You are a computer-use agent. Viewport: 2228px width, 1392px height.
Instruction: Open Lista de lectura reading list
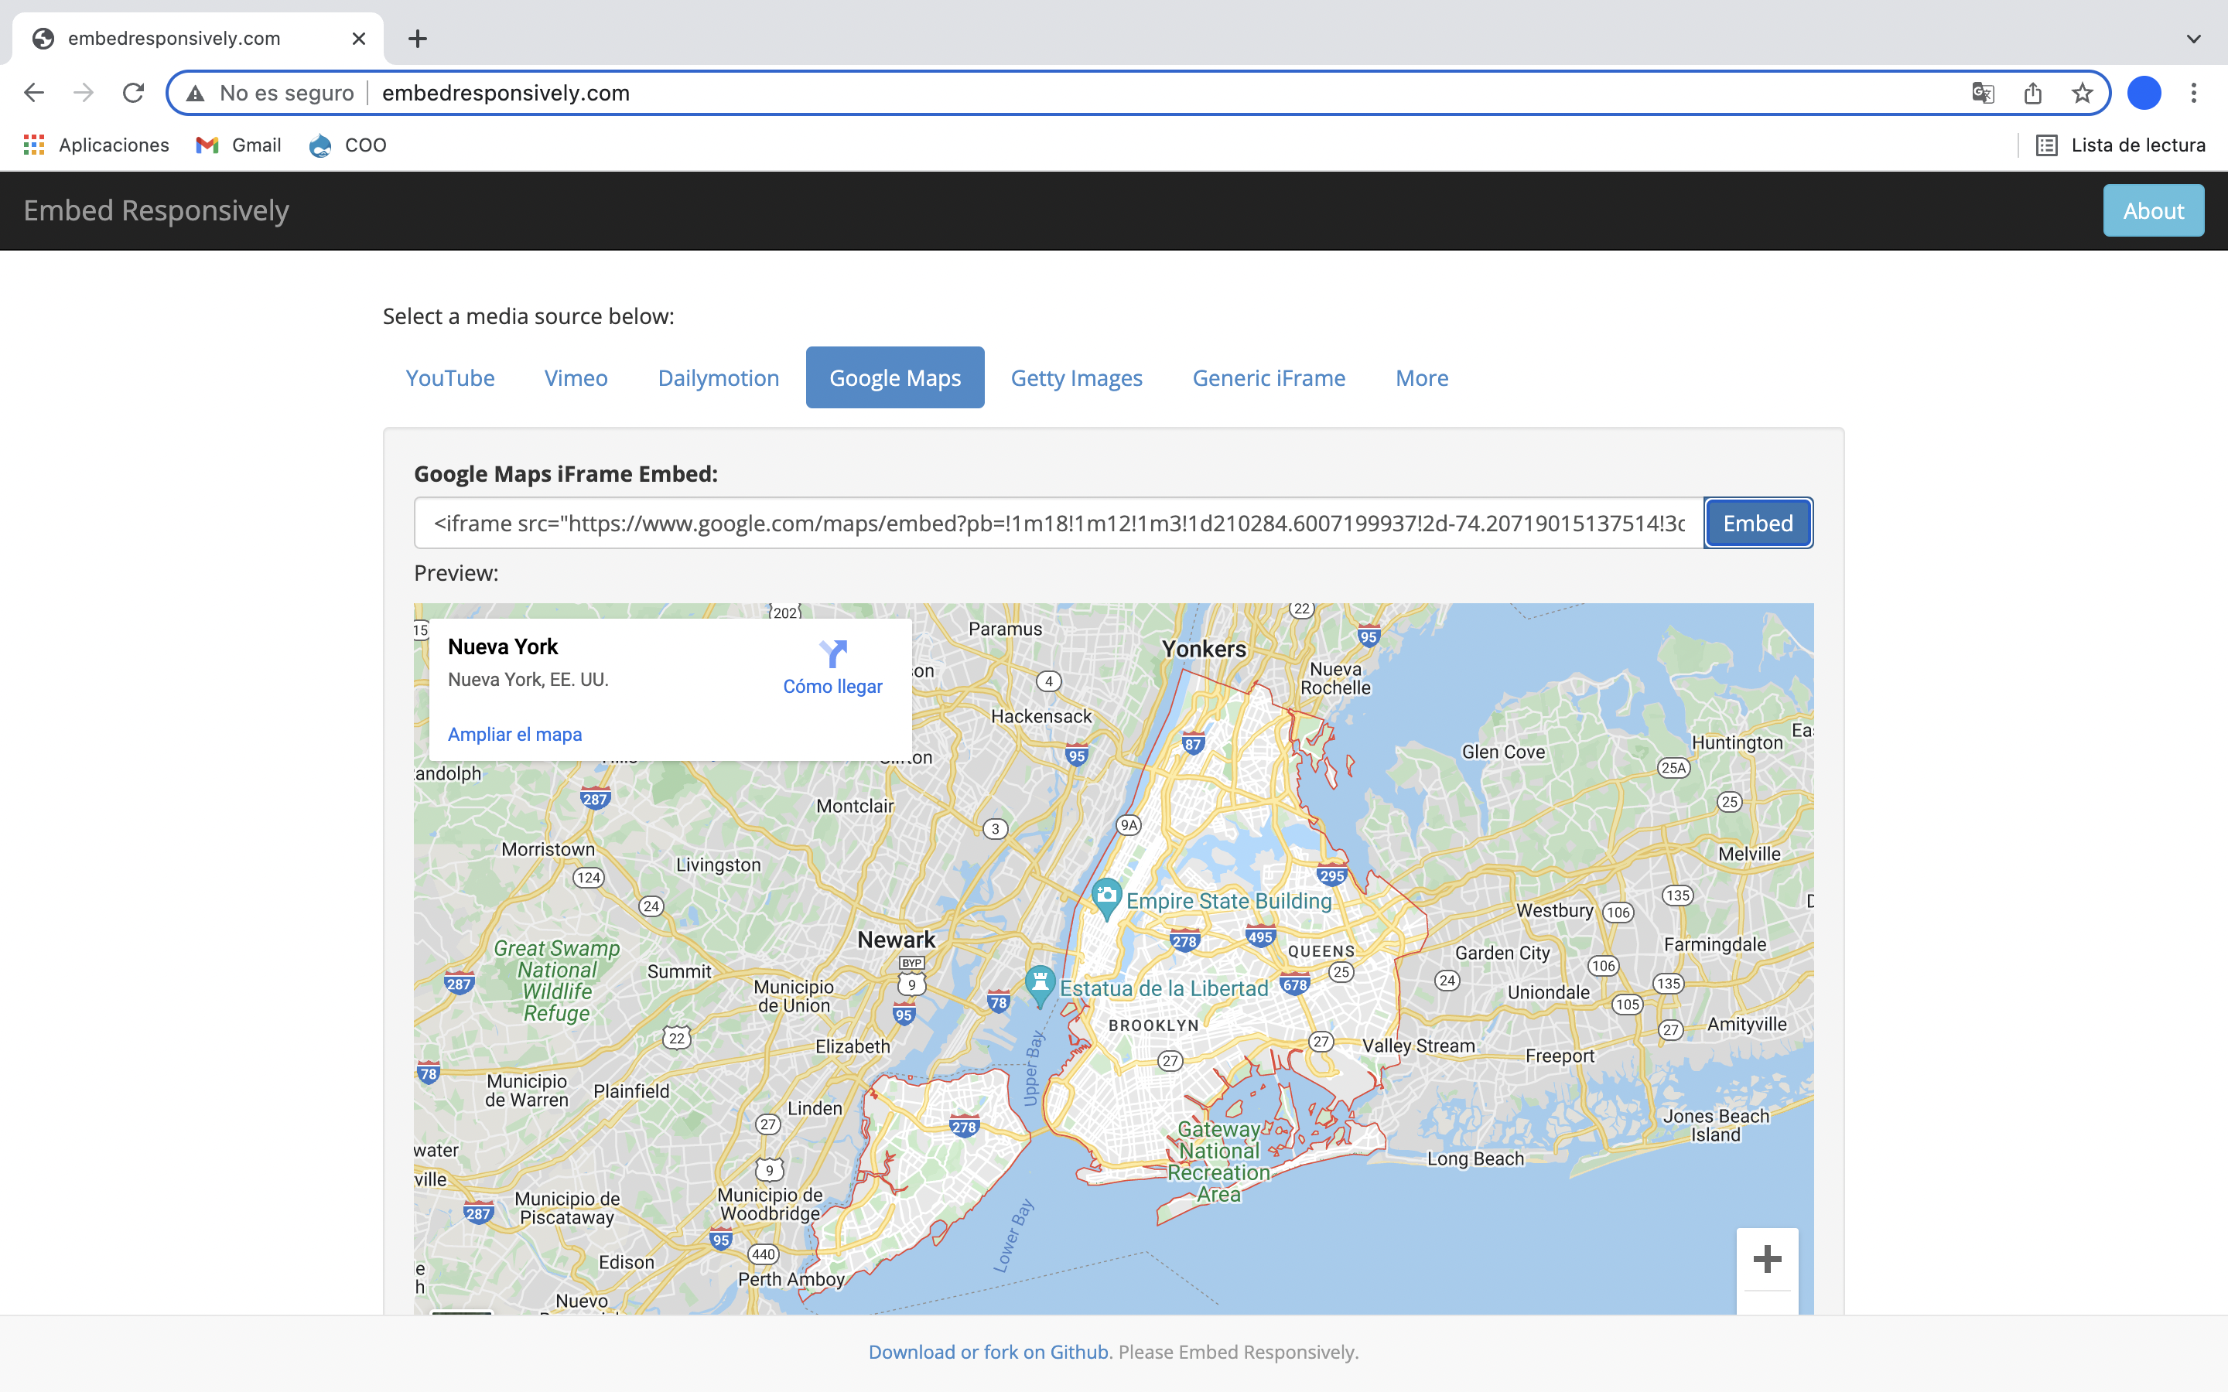click(x=2120, y=145)
